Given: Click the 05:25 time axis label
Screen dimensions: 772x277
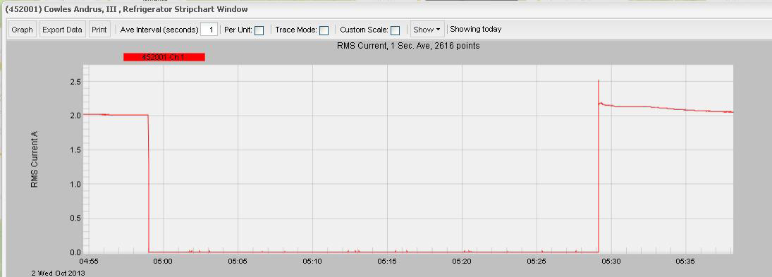Looking at the screenshot, I should click(537, 261).
